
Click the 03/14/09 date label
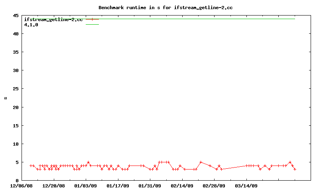click(246, 185)
